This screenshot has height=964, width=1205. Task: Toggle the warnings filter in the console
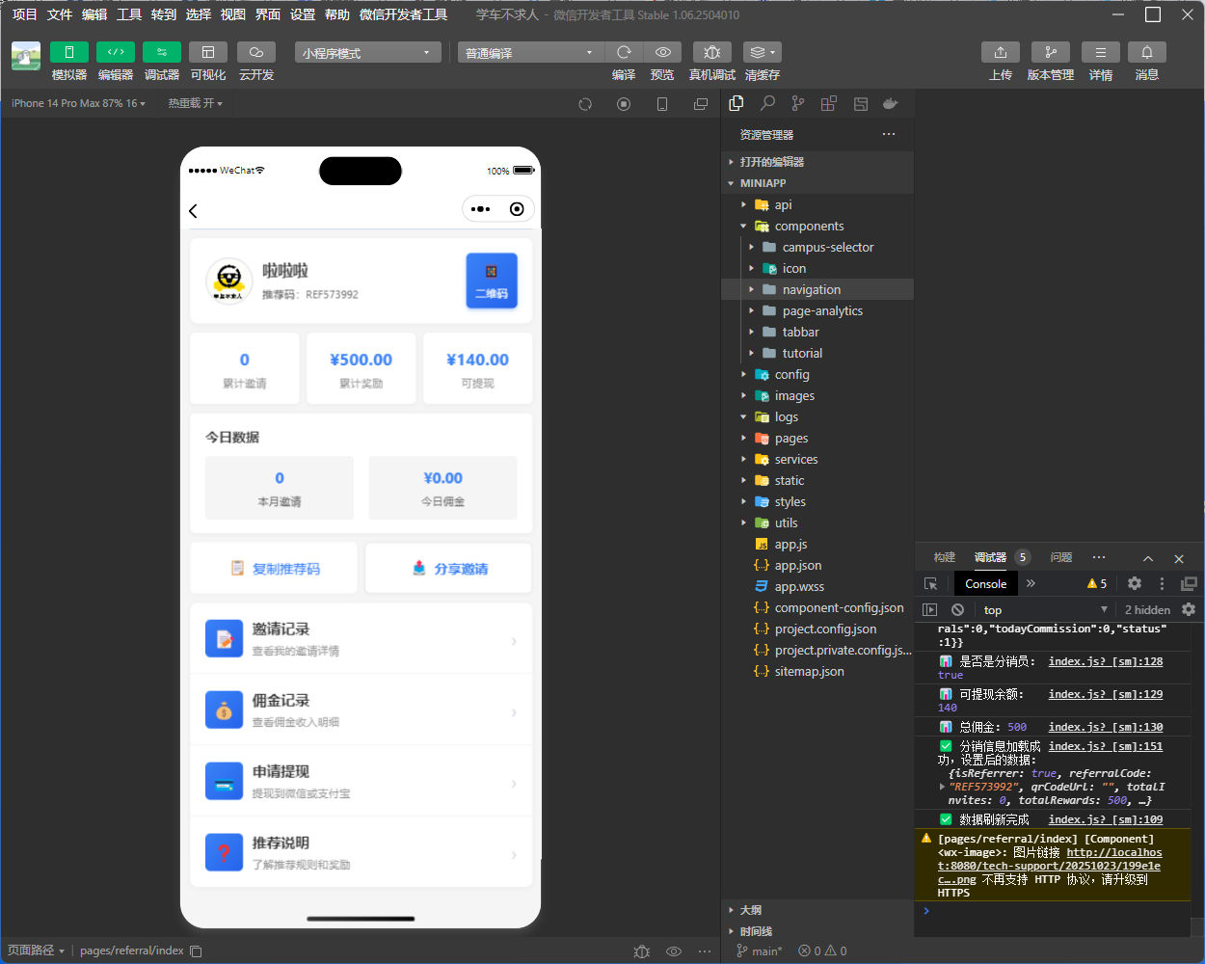click(1091, 583)
